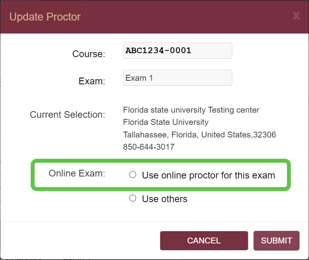Click the 'Online Exam:' label

(x=77, y=173)
